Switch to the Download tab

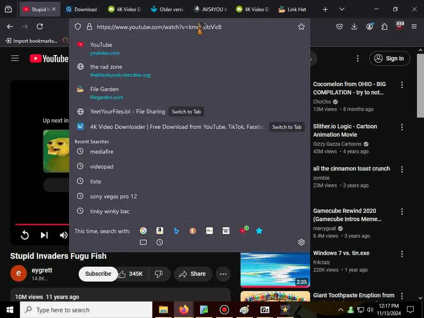pyautogui.click(x=82, y=9)
